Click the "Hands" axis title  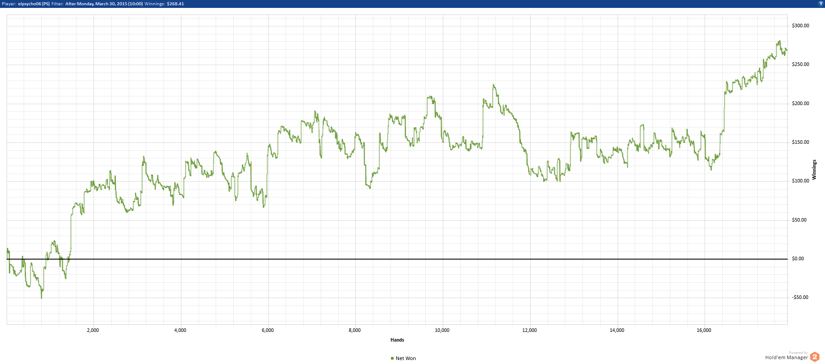[397, 340]
